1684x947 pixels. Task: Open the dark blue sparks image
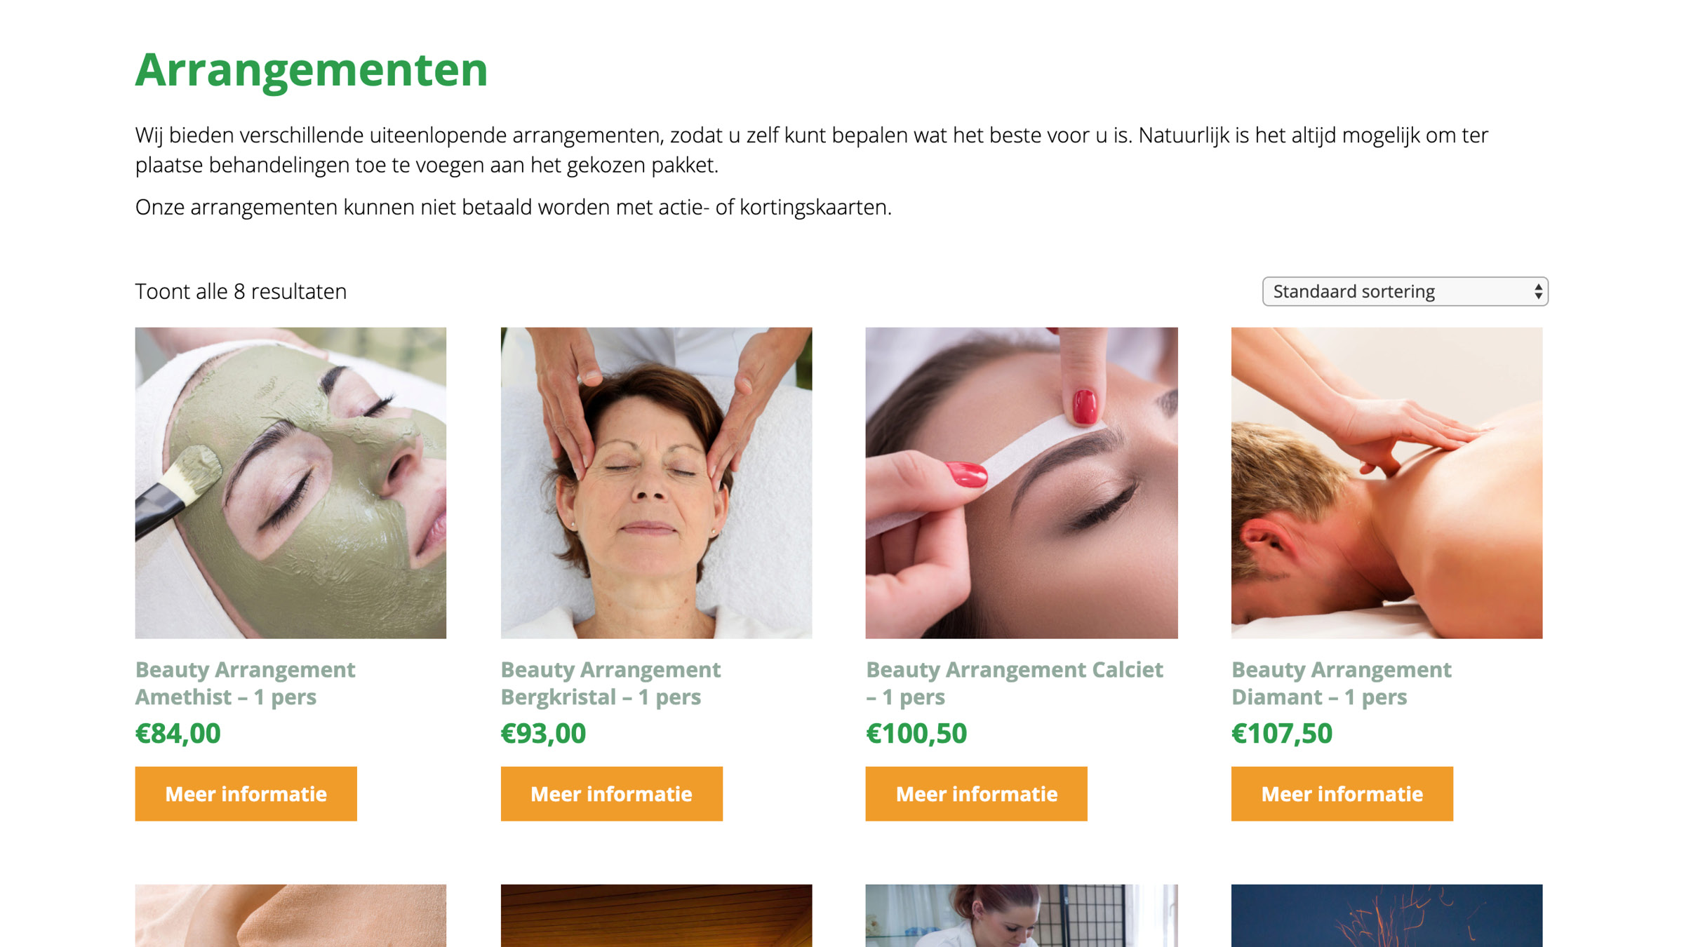[1386, 915]
